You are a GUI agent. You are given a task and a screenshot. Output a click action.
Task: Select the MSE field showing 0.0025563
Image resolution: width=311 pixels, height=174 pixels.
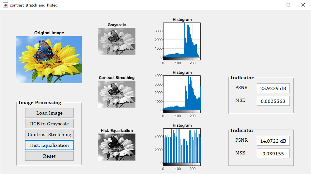point(273,101)
